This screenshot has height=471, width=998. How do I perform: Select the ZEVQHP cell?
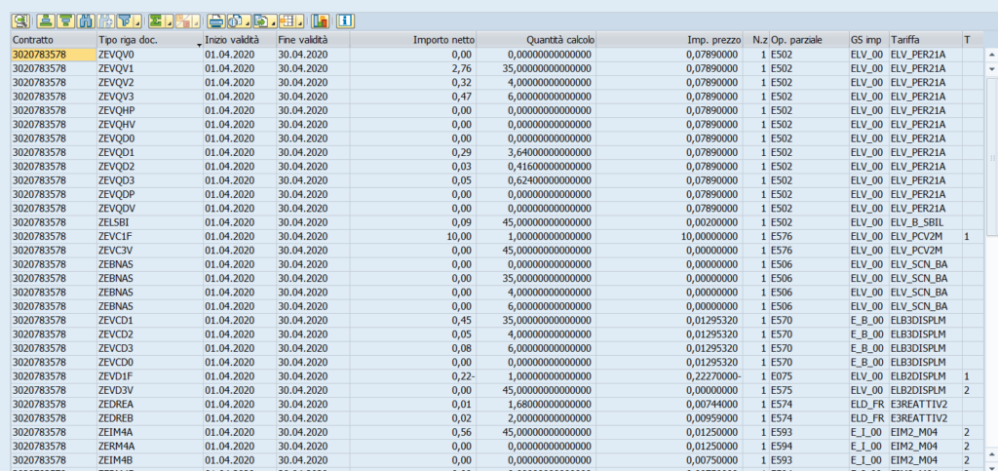pos(149,111)
